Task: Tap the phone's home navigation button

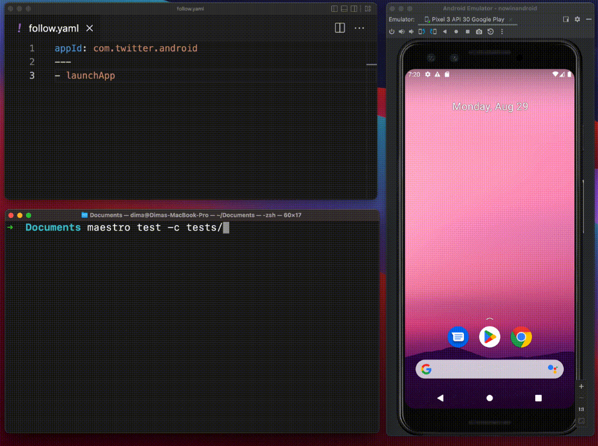Action: [x=490, y=398]
